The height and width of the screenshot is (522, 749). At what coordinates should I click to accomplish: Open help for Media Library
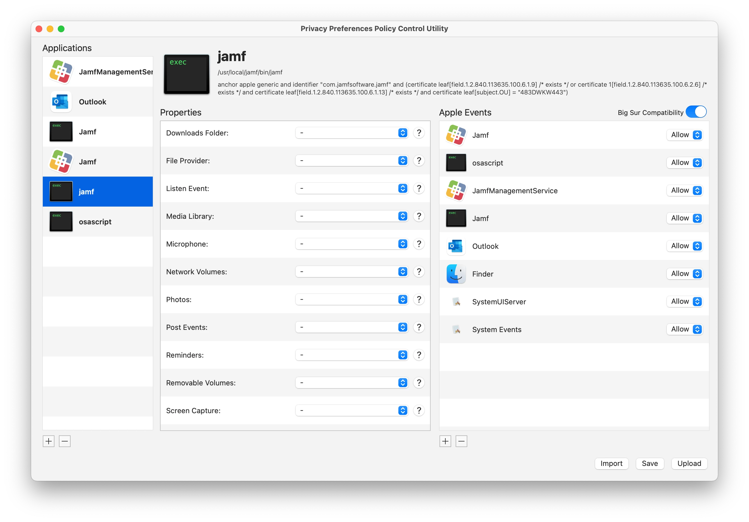419,216
